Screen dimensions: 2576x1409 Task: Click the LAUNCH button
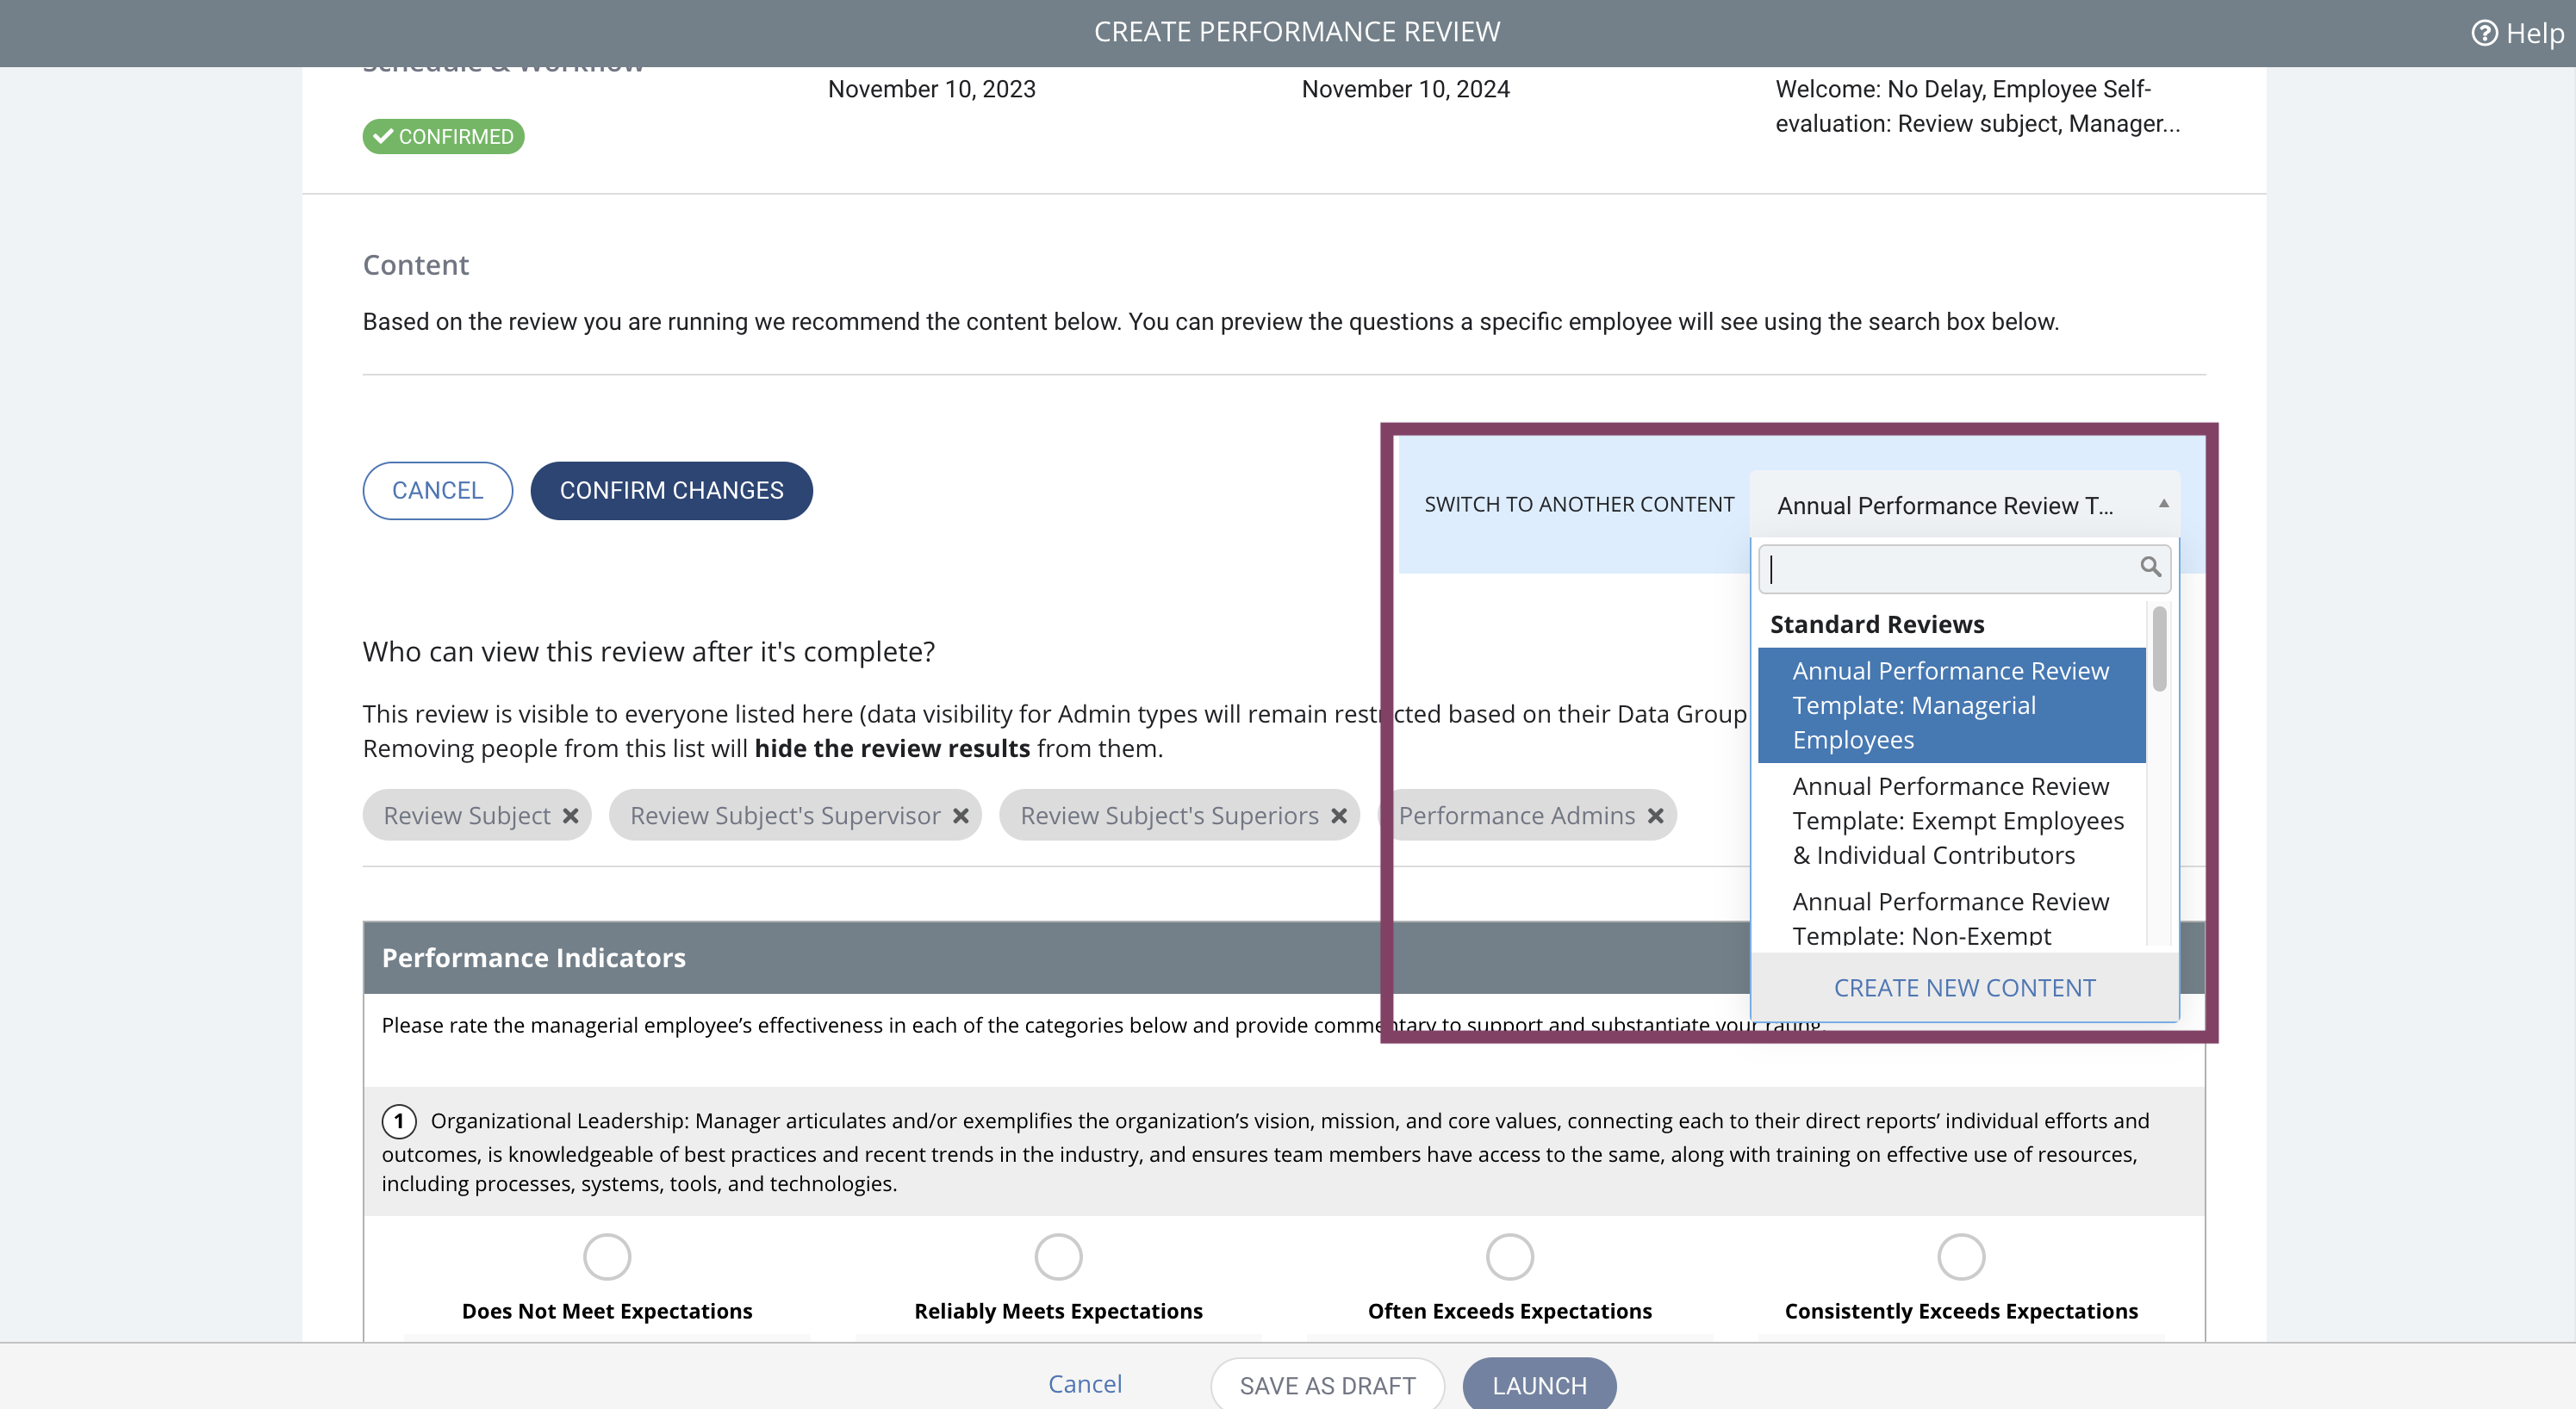(x=1539, y=1385)
